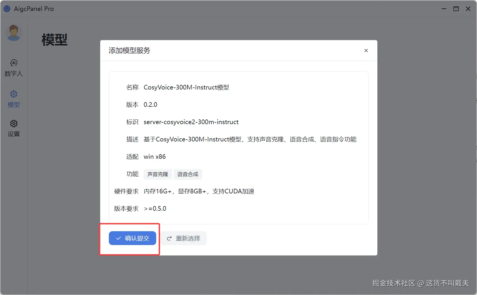Click the 语音合成 function tag
The width and height of the screenshot is (477, 295).
188,174
